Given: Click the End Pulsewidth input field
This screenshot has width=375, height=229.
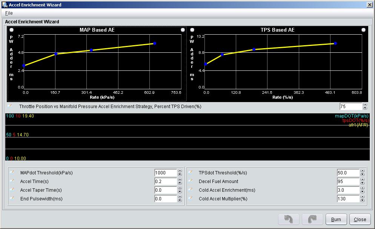Looking at the screenshot, I should tap(166, 199).
